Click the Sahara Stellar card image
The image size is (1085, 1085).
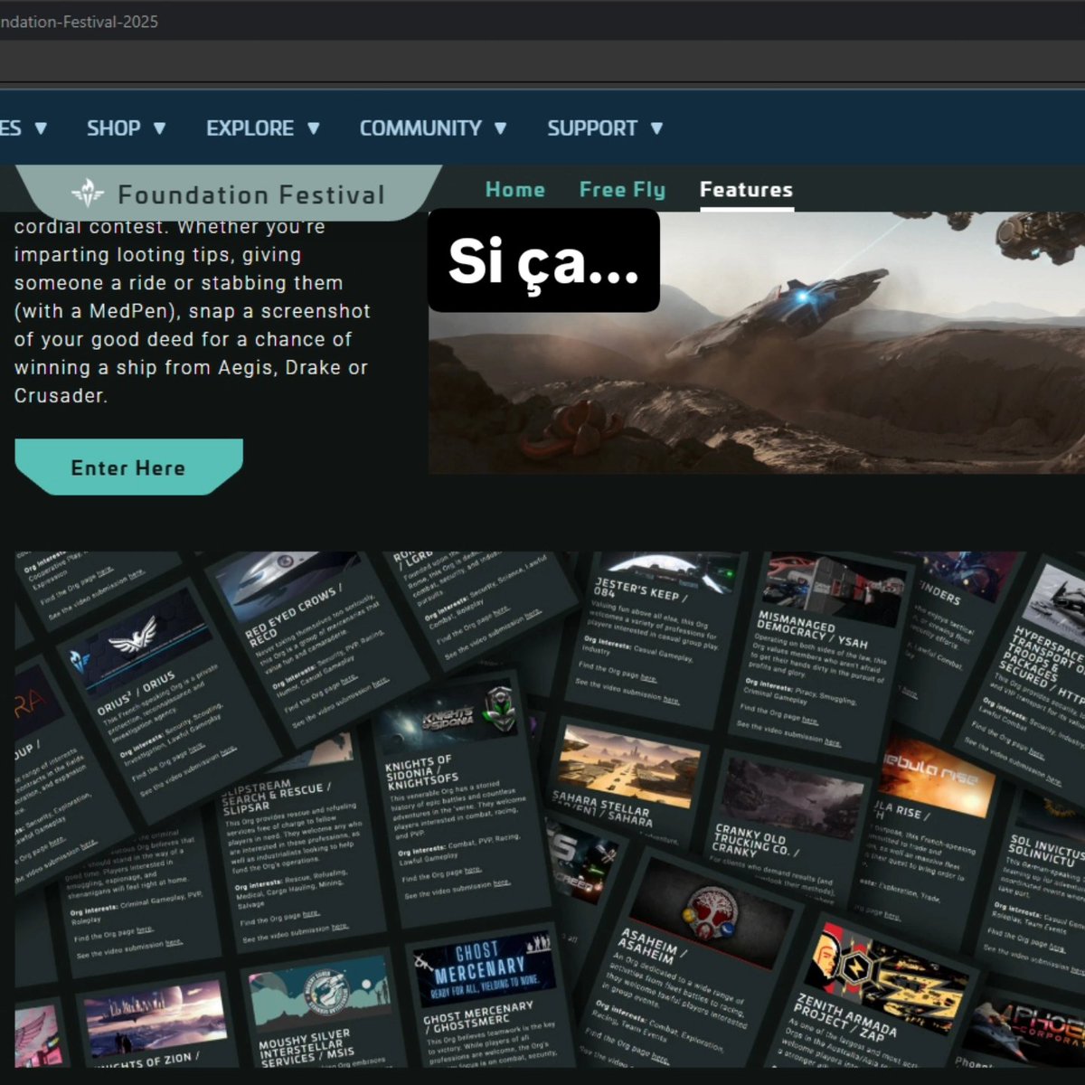(627, 764)
